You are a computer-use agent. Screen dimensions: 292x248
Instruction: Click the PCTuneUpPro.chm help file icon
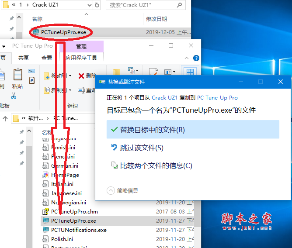45,212
